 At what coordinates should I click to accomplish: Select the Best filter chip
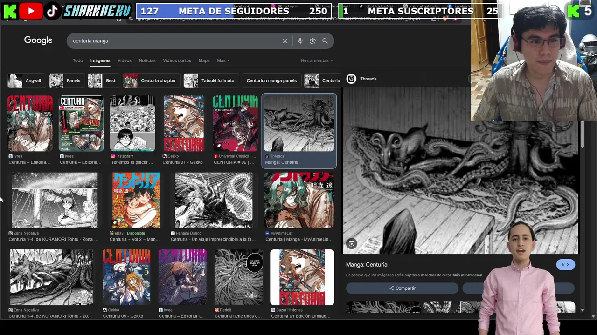pos(104,80)
